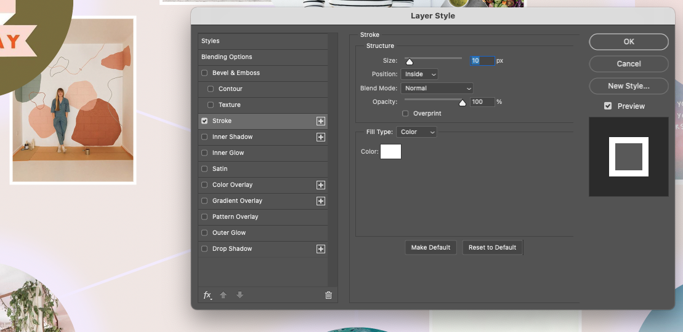Move effect down with the down arrow
The image size is (683, 332).
pos(240,295)
